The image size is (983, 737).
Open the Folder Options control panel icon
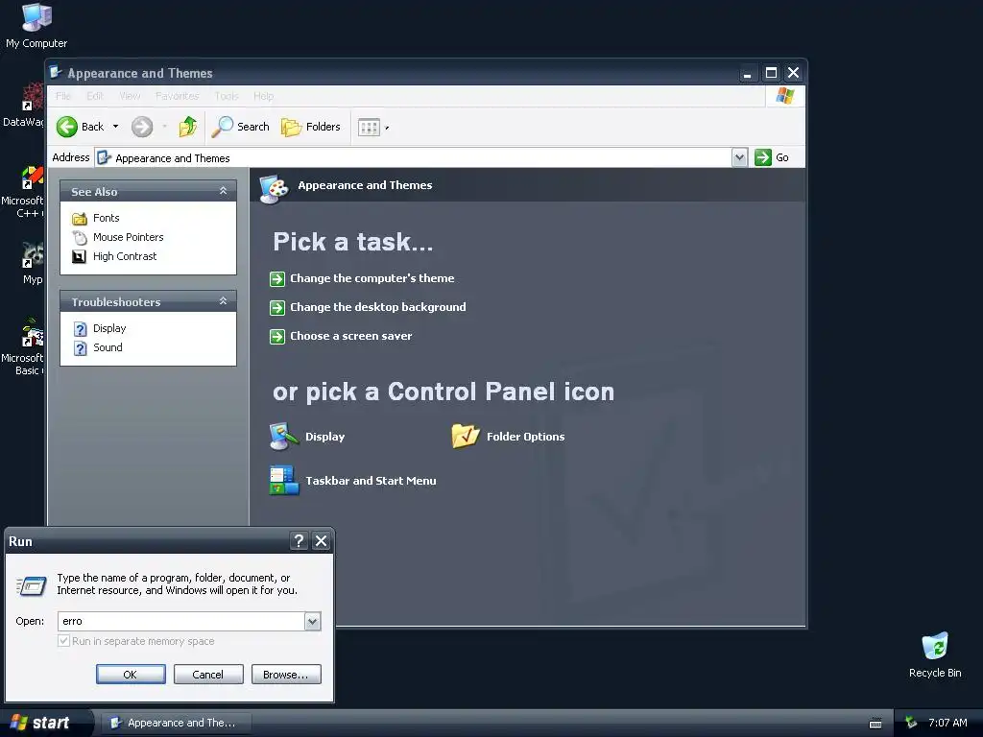466,437
